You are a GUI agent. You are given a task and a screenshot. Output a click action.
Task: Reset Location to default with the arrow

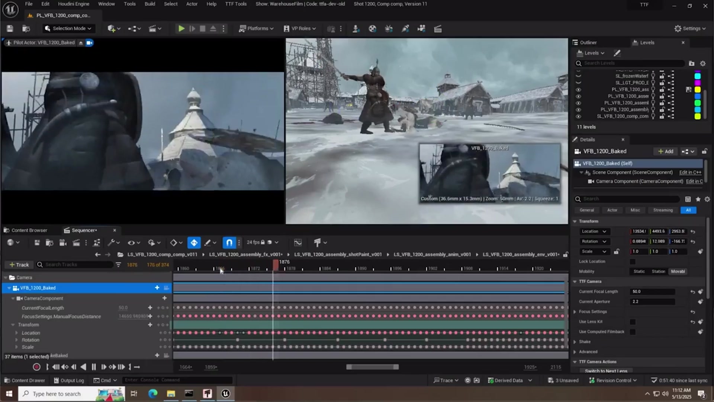(693, 232)
